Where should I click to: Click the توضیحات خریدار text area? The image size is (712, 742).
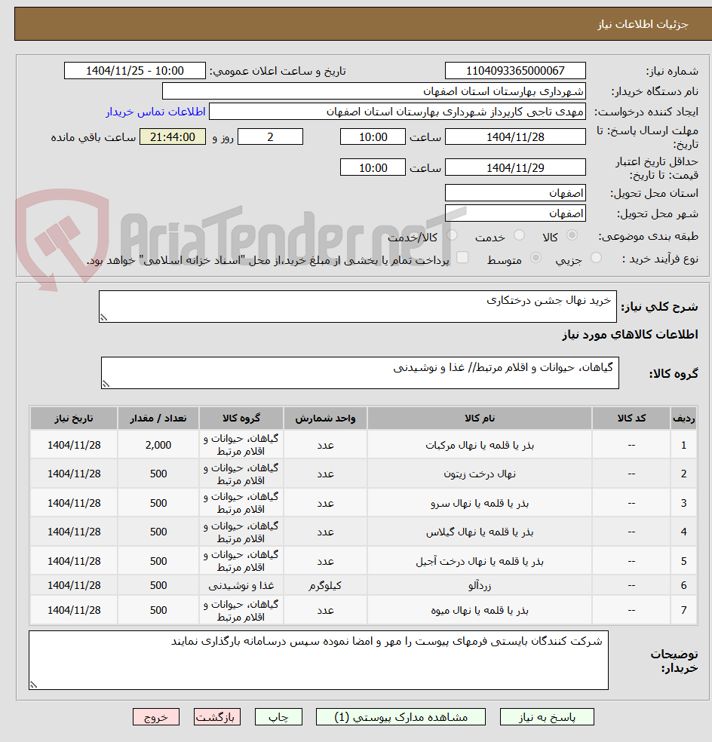[318, 660]
